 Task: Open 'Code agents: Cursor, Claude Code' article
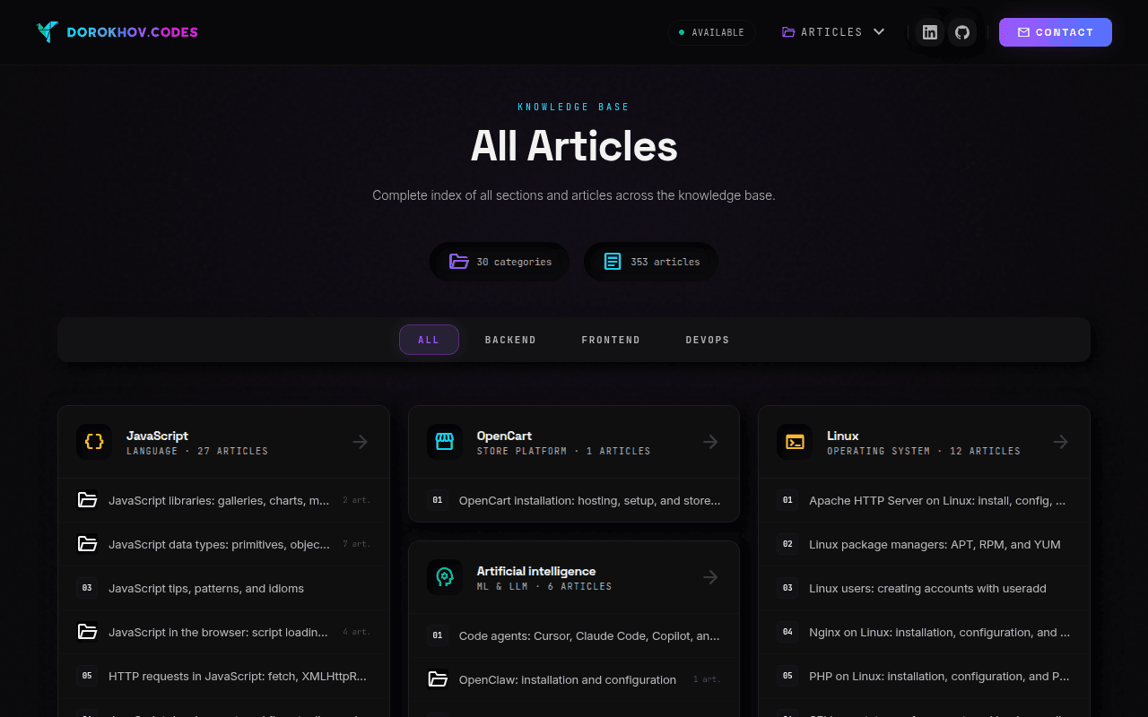(x=574, y=635)
